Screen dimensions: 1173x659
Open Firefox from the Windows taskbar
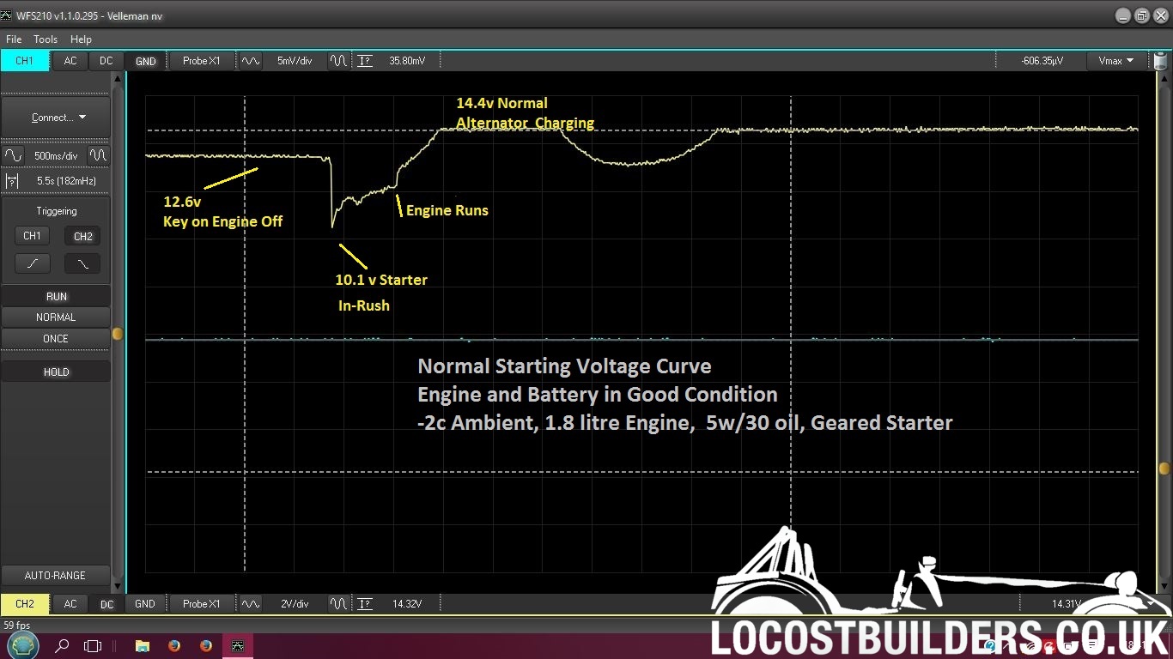[174, 645]
